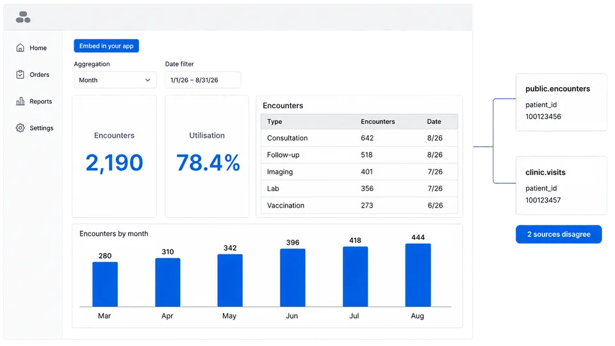Click the Aug bar in chart
Image resolution: width=615 pixels, height=346 pixels.
click(x=418, y=275)
